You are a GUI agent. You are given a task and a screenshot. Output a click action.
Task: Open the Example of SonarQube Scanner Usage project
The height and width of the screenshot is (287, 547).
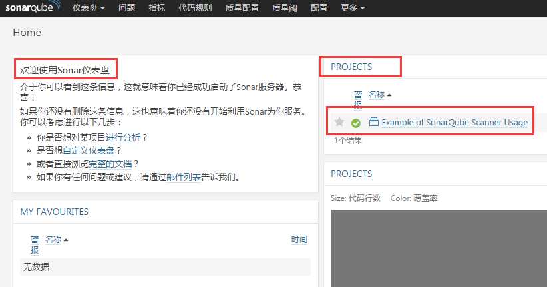coord(455,123)
